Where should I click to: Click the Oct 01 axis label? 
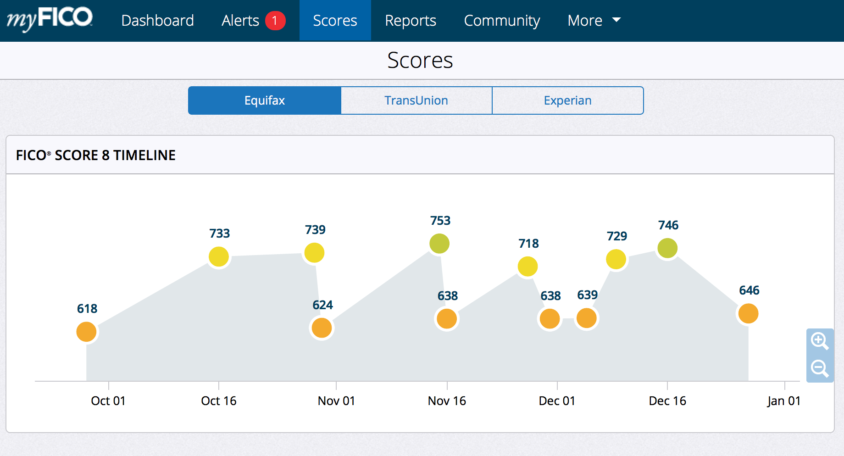coord(108,401)
